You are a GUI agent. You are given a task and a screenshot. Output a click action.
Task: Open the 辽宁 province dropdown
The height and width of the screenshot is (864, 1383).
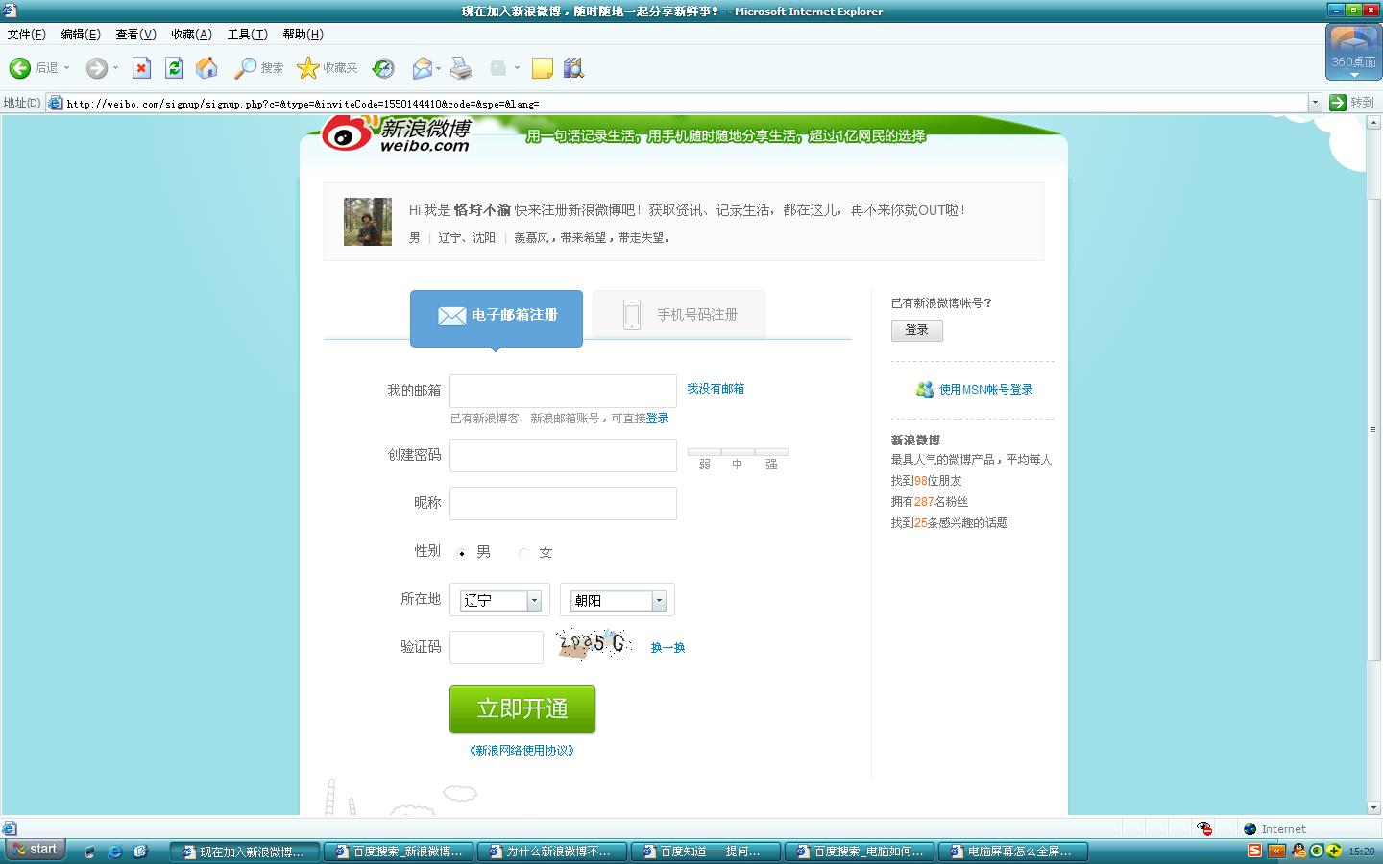pyautogui.click(x=534, y=600)
